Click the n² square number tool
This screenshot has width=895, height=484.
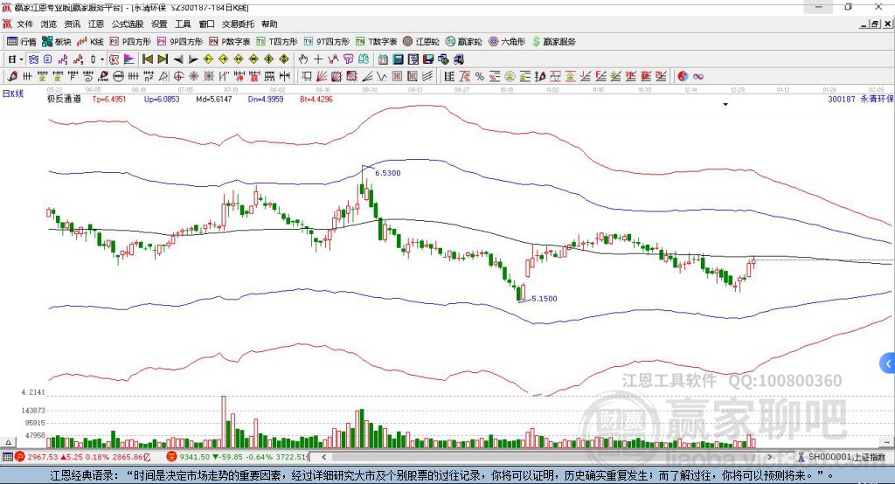(x=149, y=76)
